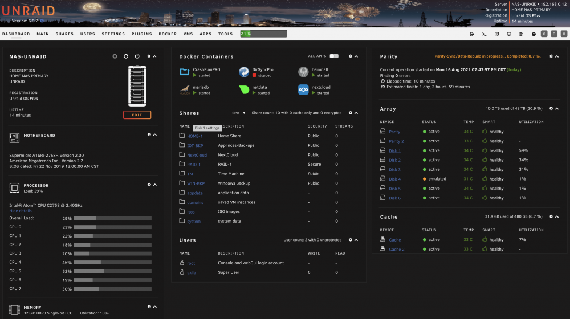Open the help question mark icon
570x319 pixels.
tap(534, 34)
